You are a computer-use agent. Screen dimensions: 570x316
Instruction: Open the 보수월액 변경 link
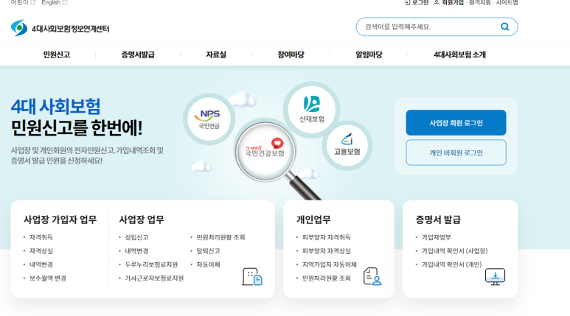tap(48, 278)
